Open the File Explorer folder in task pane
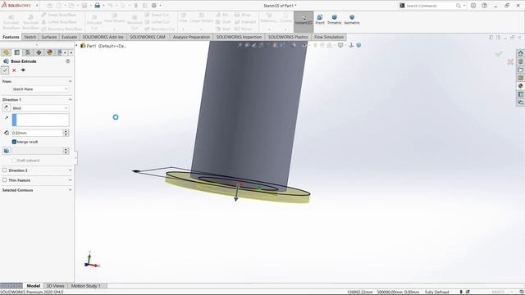 [x=520, y=70]
